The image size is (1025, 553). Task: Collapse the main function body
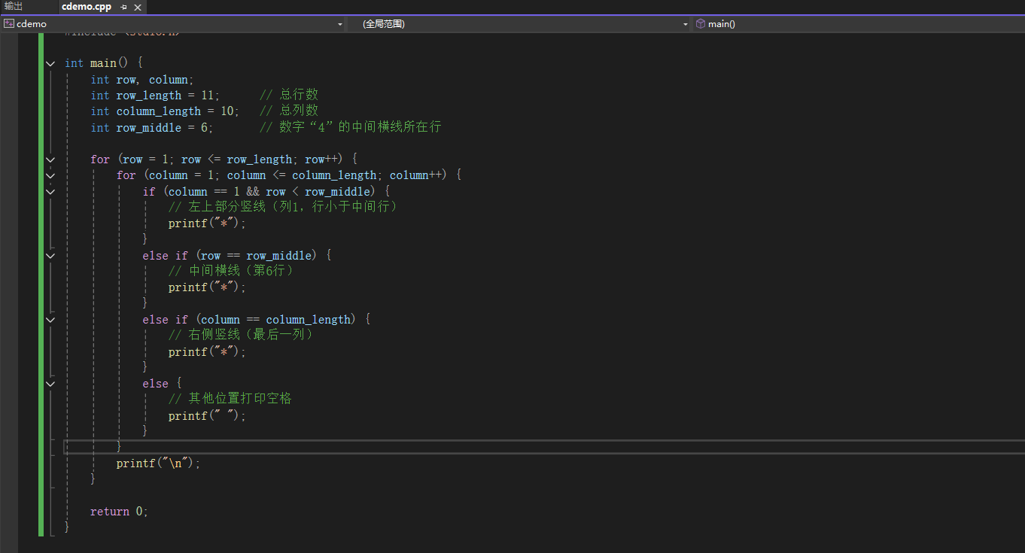50,63
